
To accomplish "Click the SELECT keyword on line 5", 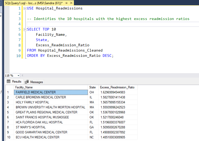I will [34, 29].
